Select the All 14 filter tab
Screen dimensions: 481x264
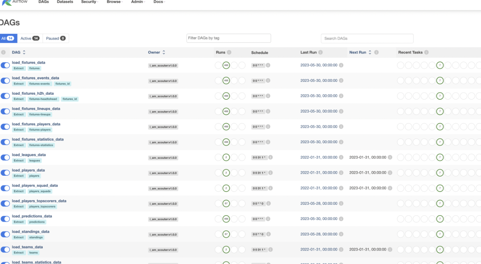click(x=8, y=38)
